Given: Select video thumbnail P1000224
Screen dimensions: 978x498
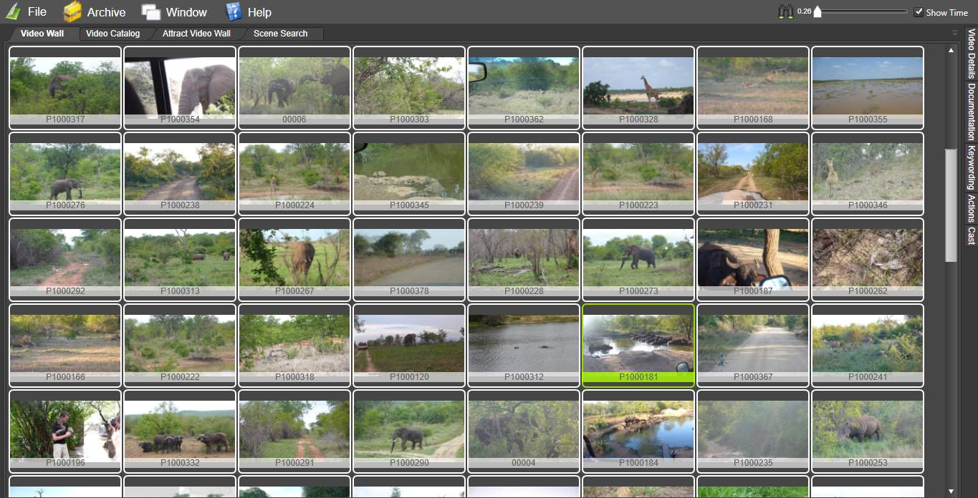Looking at the screenshot, I should click(x=294, y=174).
